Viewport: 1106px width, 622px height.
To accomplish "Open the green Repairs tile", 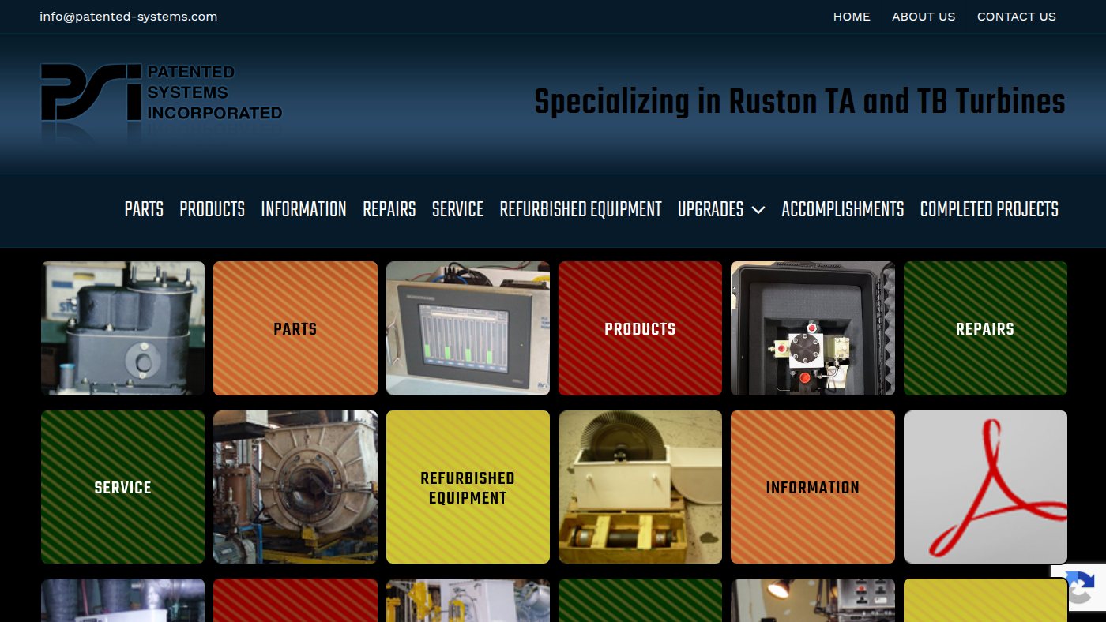I will [x=985, y=328].
